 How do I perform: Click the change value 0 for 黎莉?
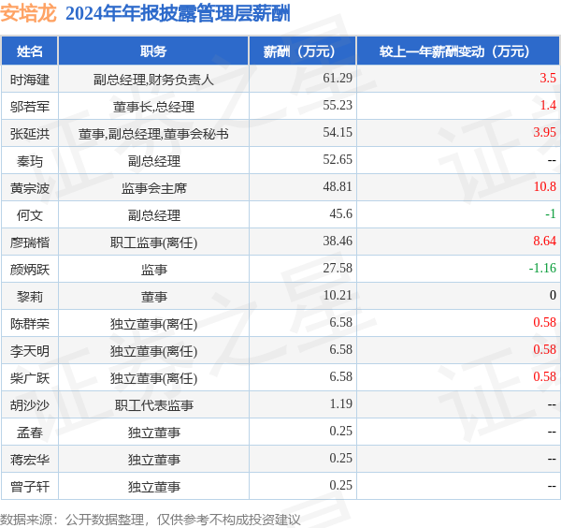coord(553,295)
